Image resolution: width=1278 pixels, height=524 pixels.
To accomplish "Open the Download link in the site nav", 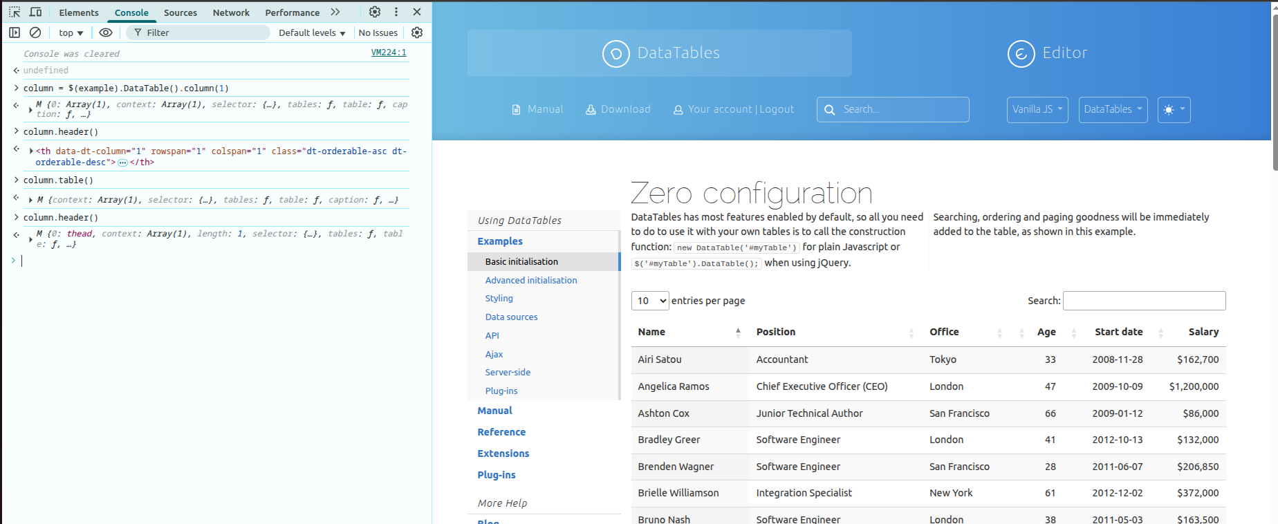I will coord(618,109).
